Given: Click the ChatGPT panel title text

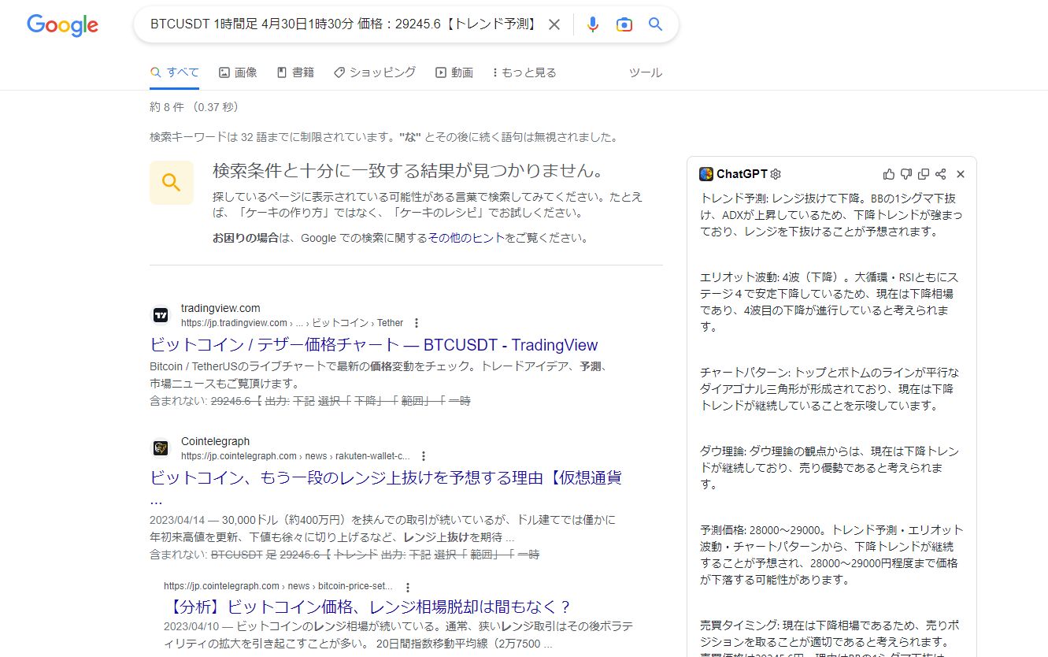Looking at the screenshot, I should 742,174.
